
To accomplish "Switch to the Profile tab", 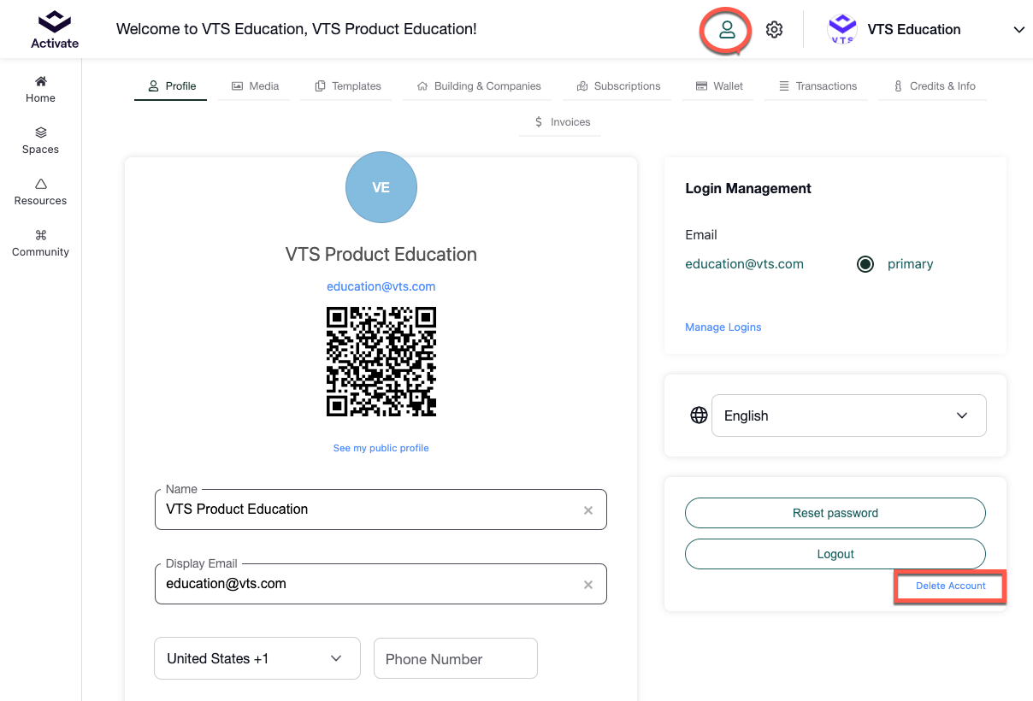I will pyautogui.click(x=171, y=86).
